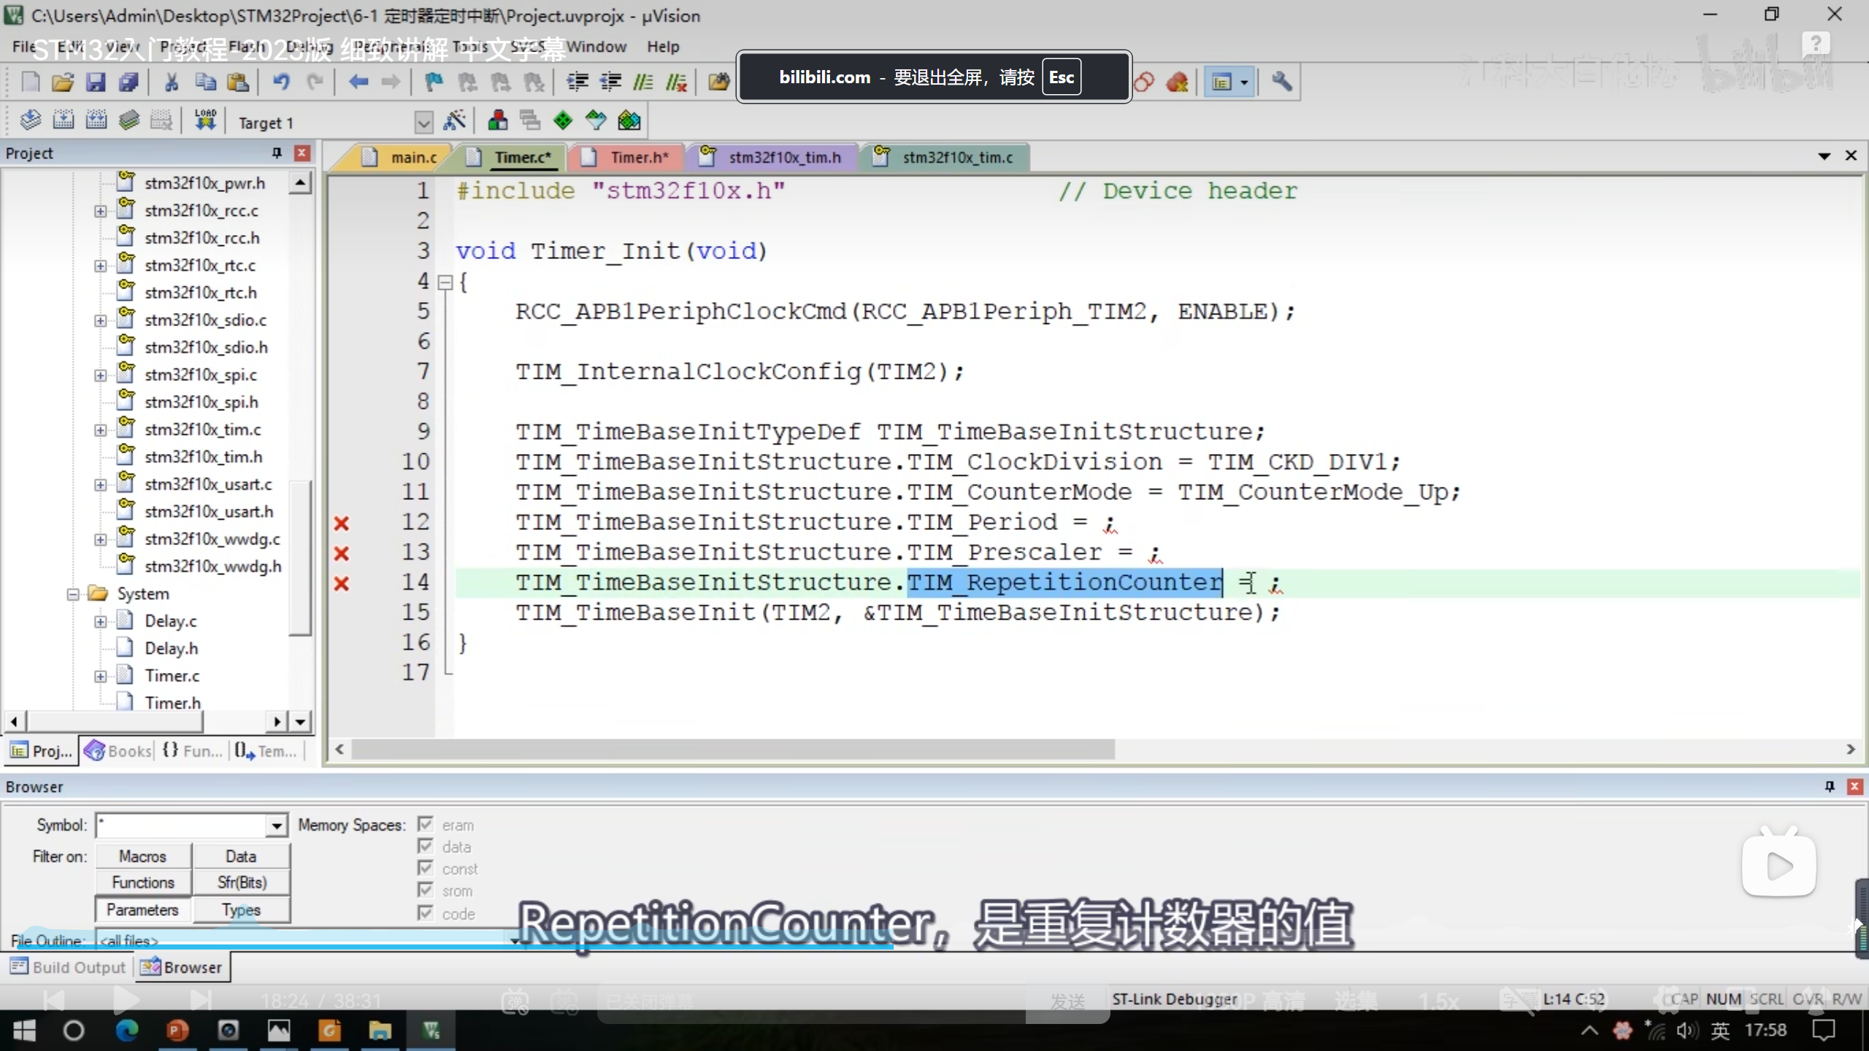
Task: Click the Navigate Backward arrow icon
Action: click(x=358, y=82)
